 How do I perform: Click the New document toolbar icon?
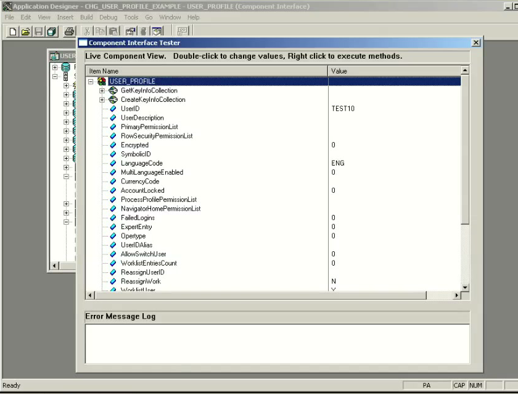coord(13,31)
